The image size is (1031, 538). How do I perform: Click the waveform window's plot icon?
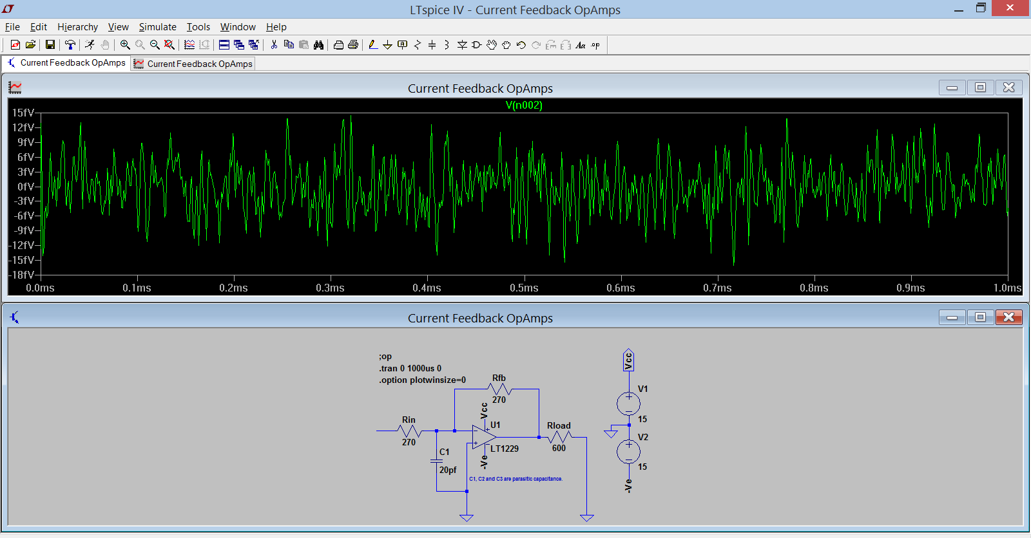click(x=15, y=88)
